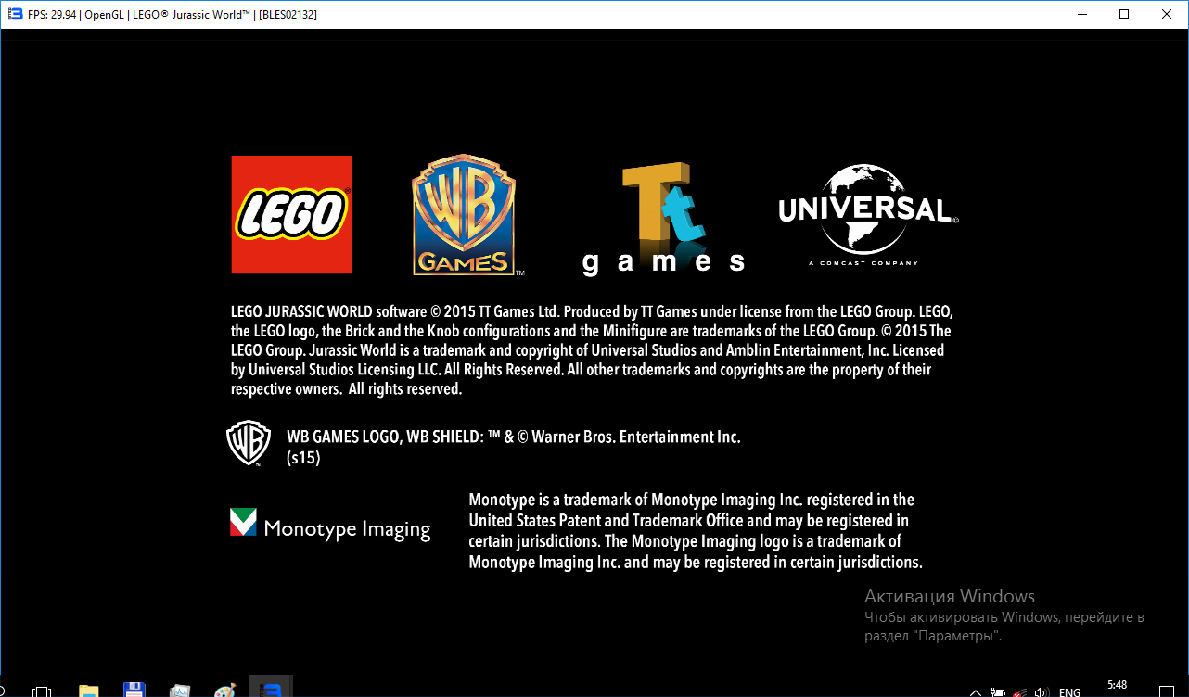Click the RPCS3 icon in the title bar
Viewport: 1189px width, 697px height.
[x=15, y=14]
